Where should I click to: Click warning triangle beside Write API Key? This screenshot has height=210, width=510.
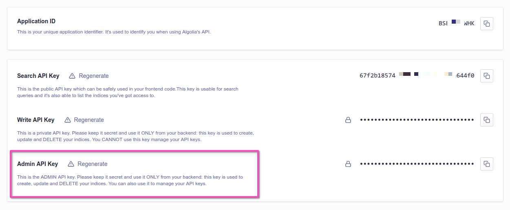coord(67,120)
